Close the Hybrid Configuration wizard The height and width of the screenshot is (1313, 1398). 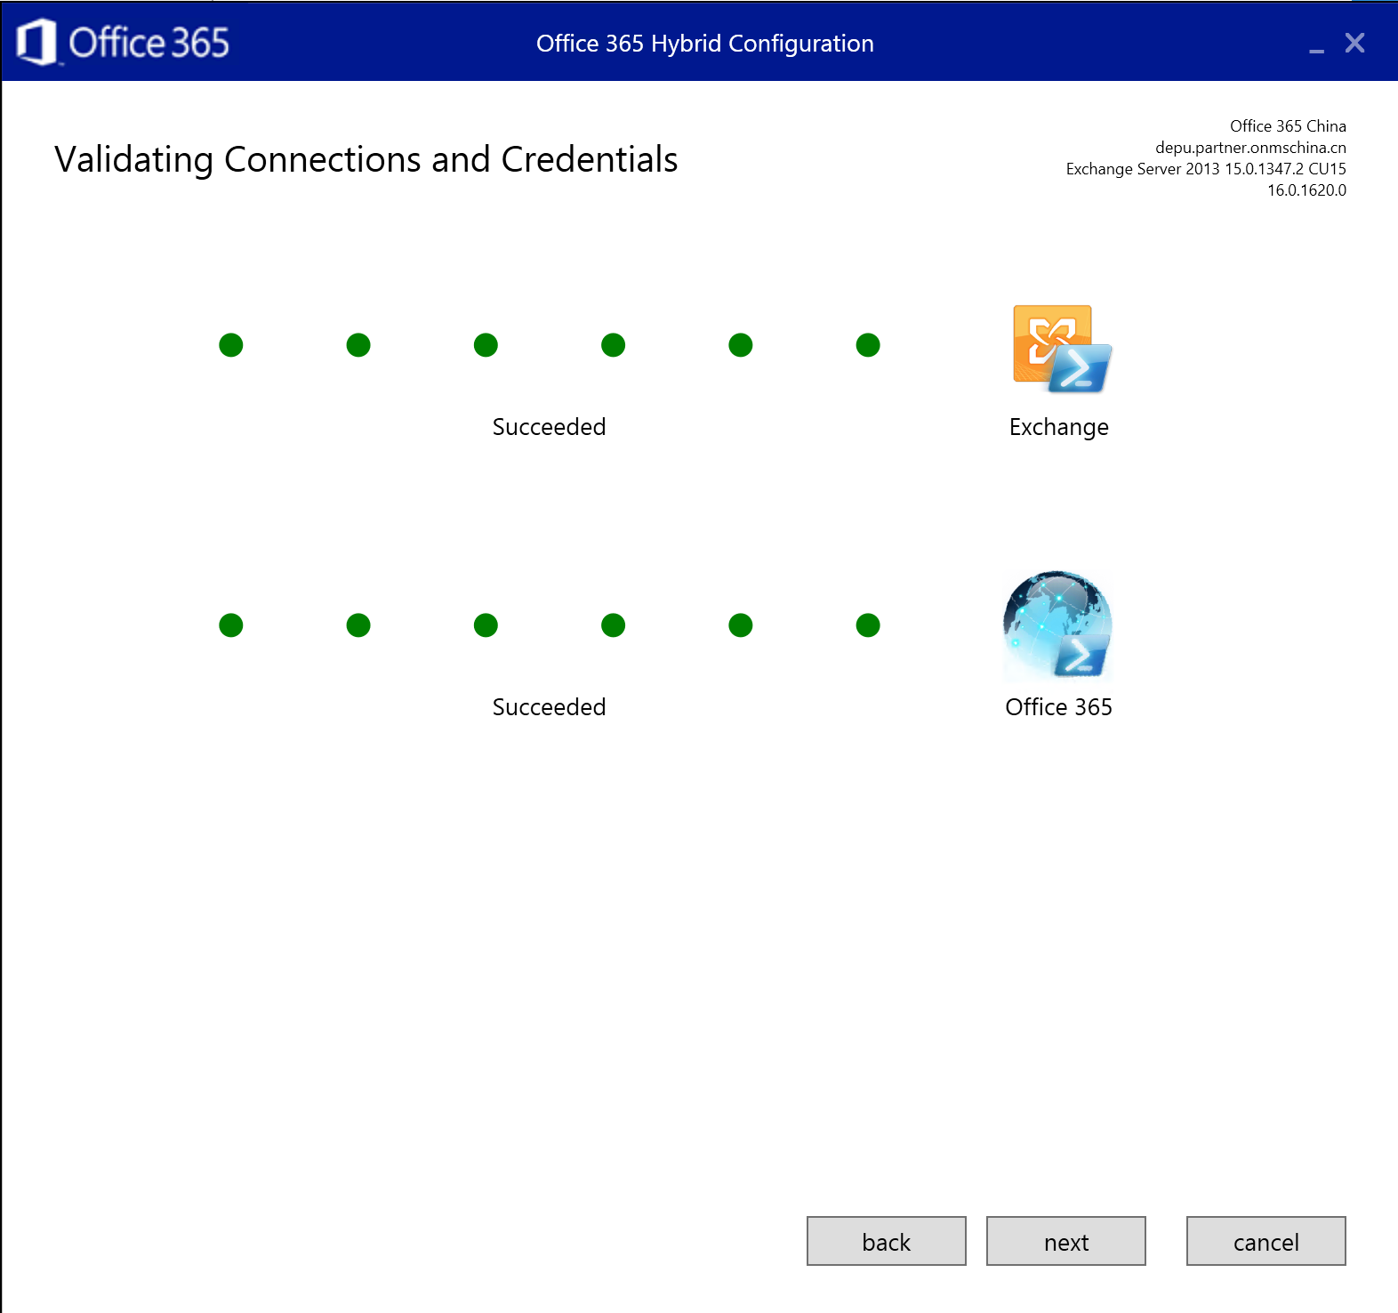1354,43
